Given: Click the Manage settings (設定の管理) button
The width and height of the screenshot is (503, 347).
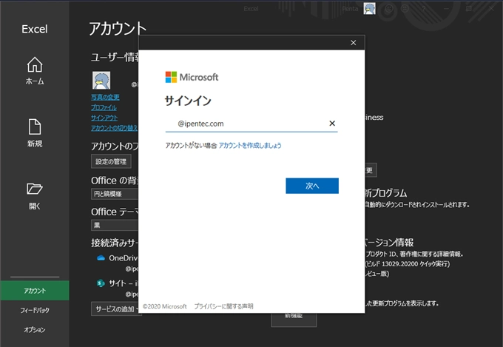Looking at the screenshot, I should pyautogui.click(x=111, y=161).
